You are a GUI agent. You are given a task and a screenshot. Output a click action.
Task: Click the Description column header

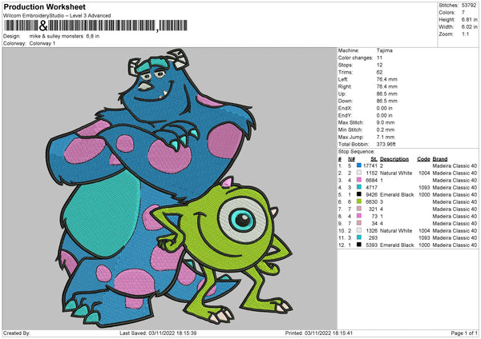point(394,159)
